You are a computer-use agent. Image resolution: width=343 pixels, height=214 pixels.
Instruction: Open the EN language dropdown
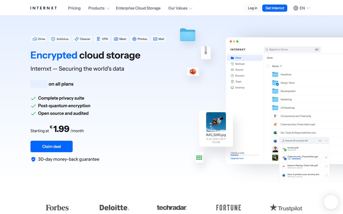(x=305, y=8)
